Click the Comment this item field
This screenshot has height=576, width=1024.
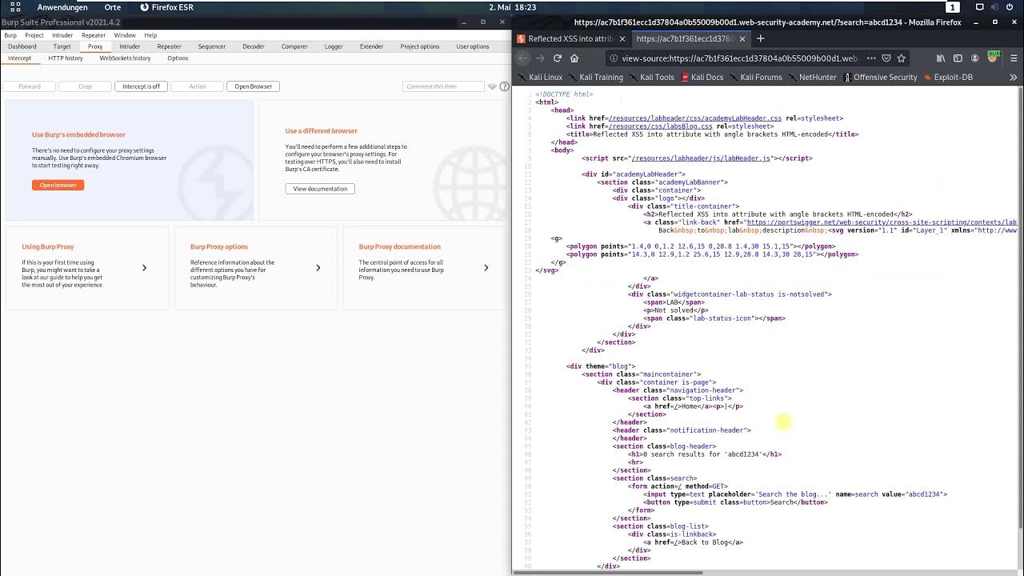point(444,86)
